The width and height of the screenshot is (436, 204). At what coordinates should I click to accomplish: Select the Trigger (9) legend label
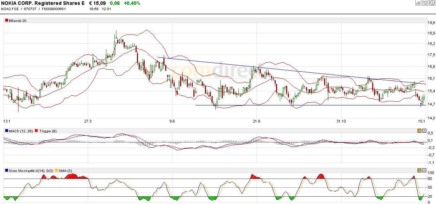click(x=48, y=131)
